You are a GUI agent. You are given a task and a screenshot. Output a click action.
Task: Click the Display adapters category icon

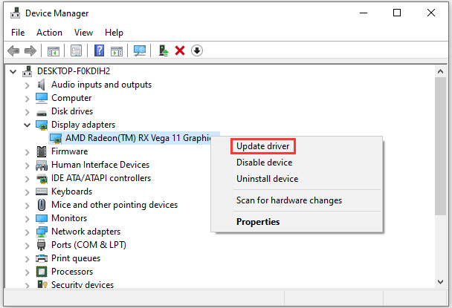[42, 125]
